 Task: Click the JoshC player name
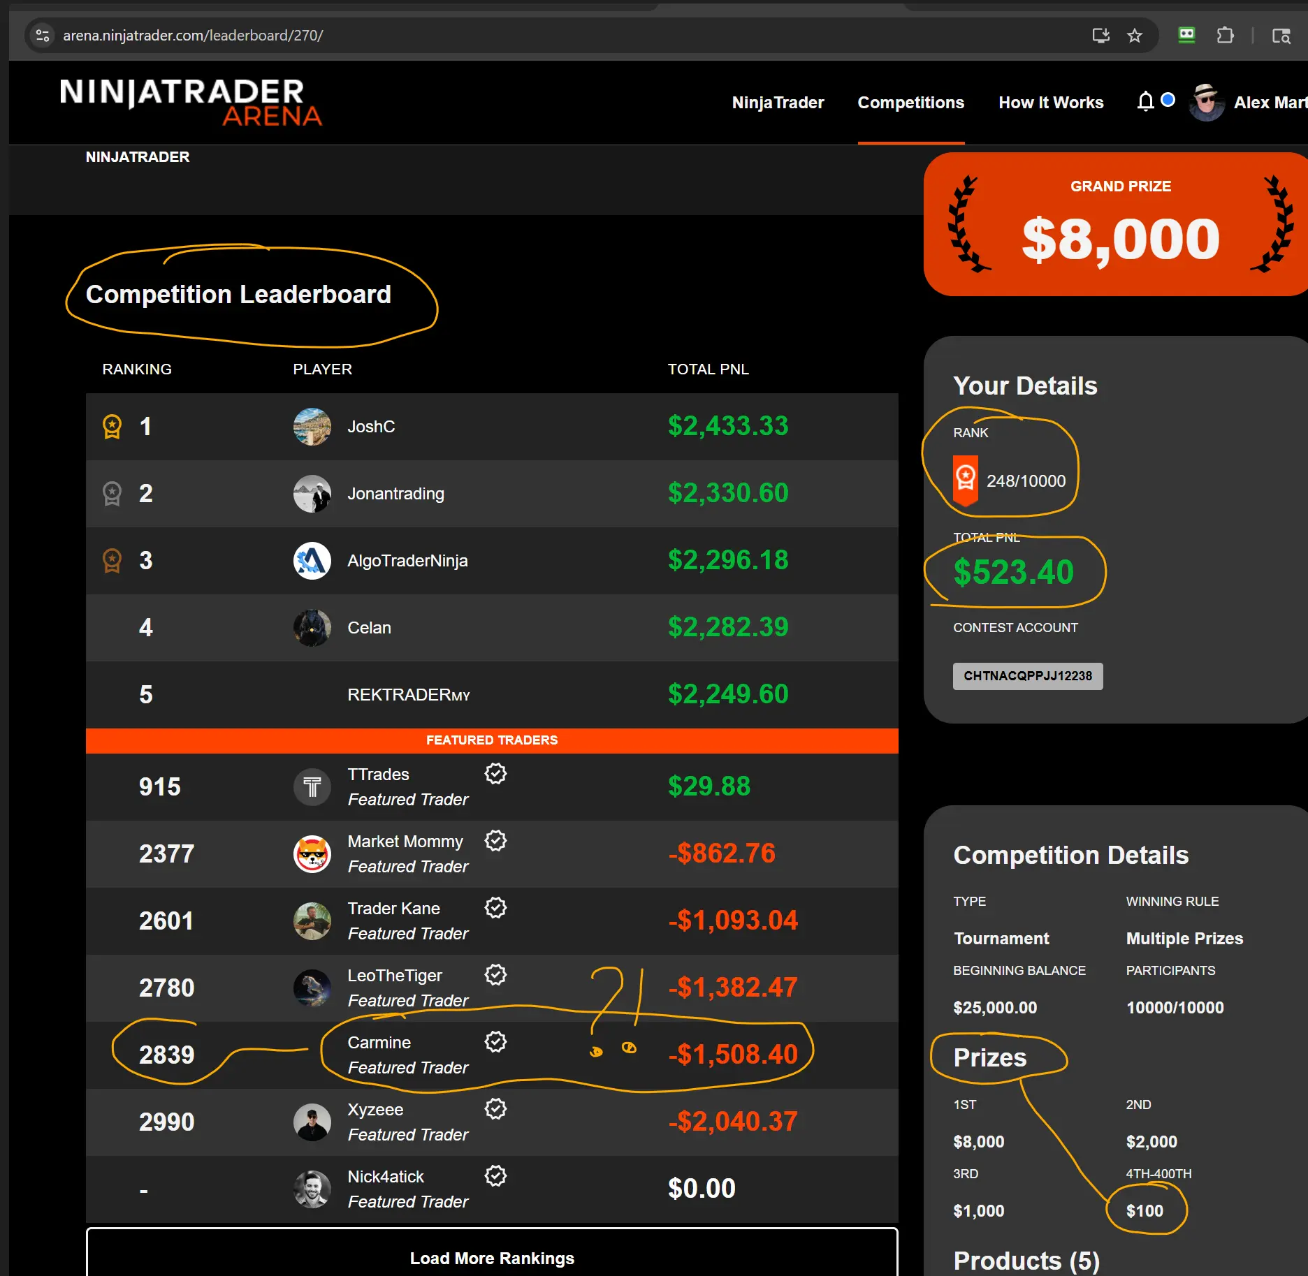point(371,427)
